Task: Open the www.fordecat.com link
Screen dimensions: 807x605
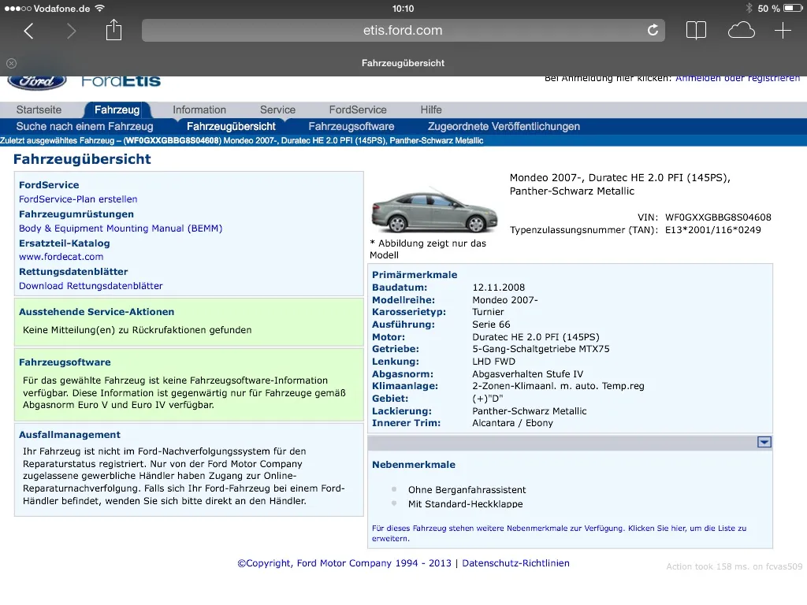Action: [x=61, y=257]
